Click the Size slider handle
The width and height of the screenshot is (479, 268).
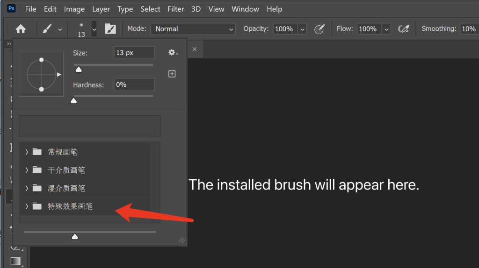(x=79, y=69)
